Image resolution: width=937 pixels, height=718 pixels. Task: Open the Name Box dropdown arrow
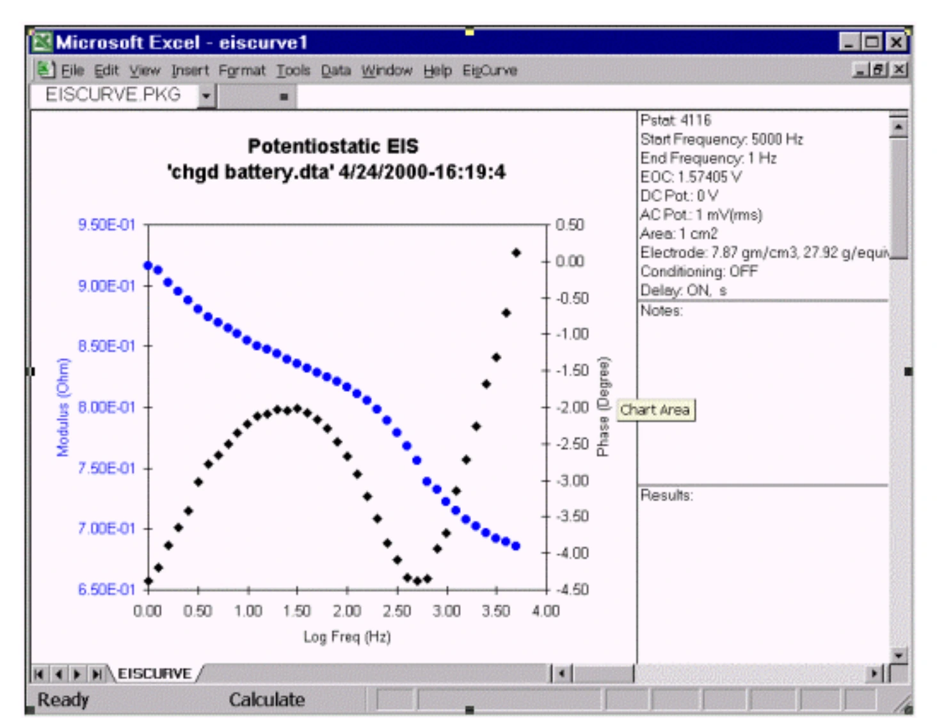click(206, 96)
